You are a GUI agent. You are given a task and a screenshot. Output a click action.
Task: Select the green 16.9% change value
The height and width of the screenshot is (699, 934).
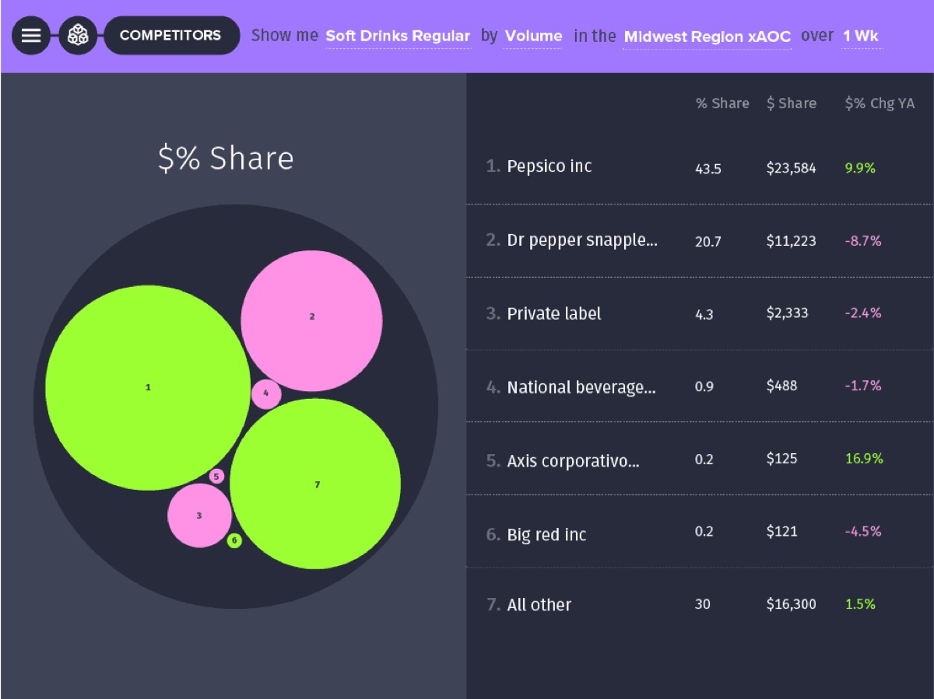coord(864,460)
